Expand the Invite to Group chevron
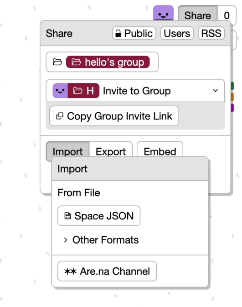242x307 pixels. (x=215, y=91)
